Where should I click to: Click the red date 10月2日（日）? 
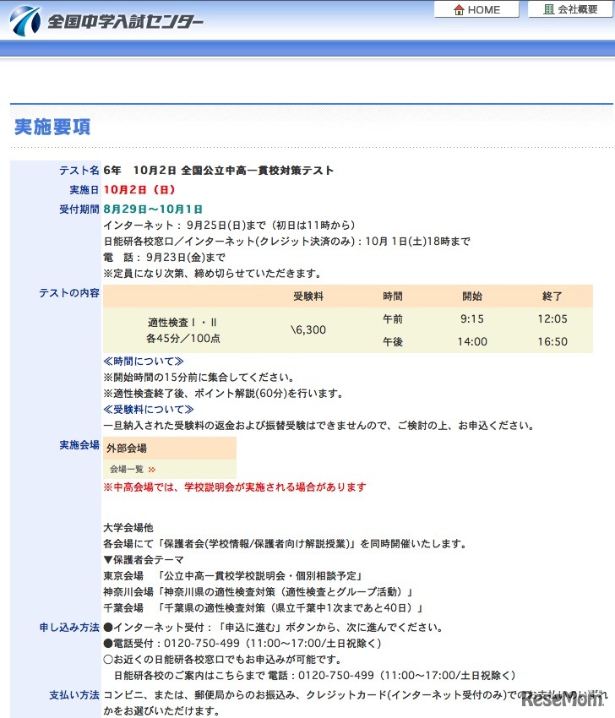[x=139, y=189]
